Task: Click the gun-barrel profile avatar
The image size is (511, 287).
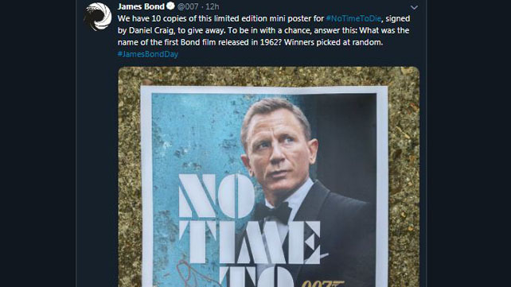Action: tap(97, 16)
